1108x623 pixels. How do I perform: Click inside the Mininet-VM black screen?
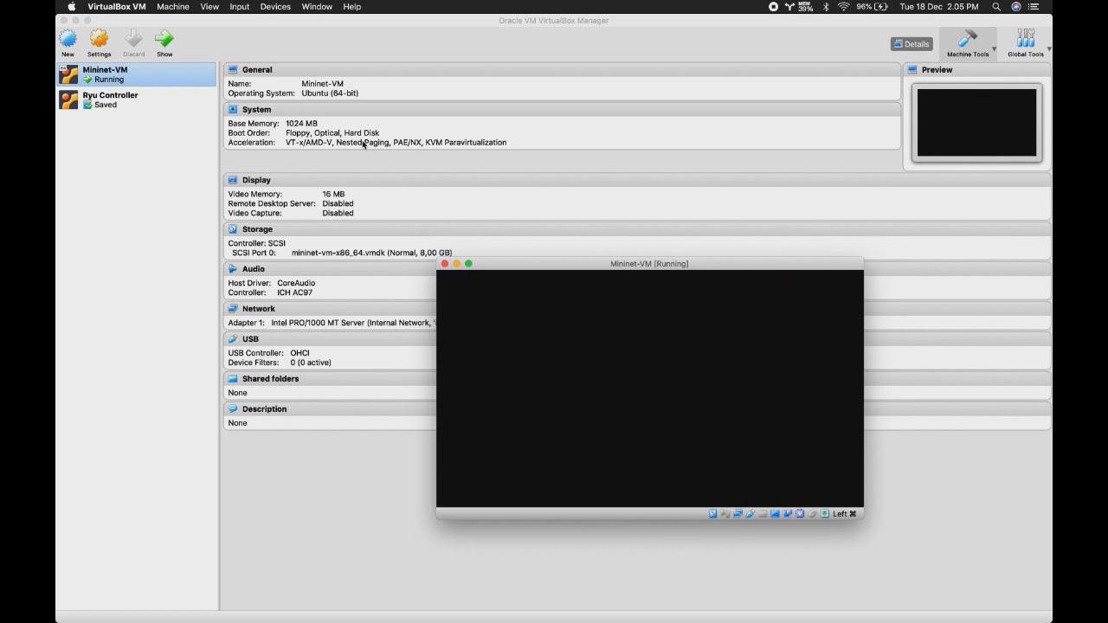tap(650, 389)
